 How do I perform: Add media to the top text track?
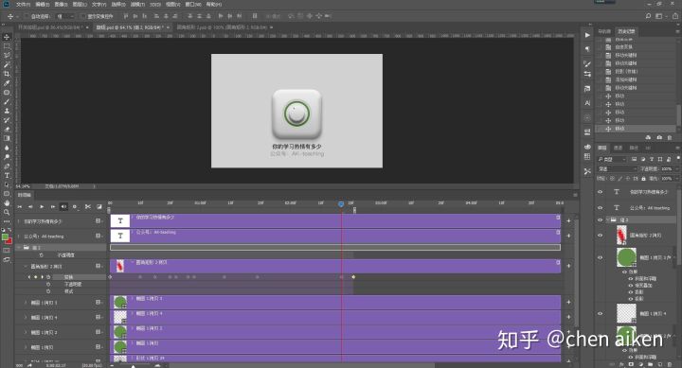click(x=568, y=220)
